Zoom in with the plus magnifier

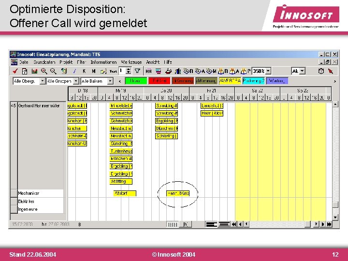pyautogui.click(x=44, y=71)
